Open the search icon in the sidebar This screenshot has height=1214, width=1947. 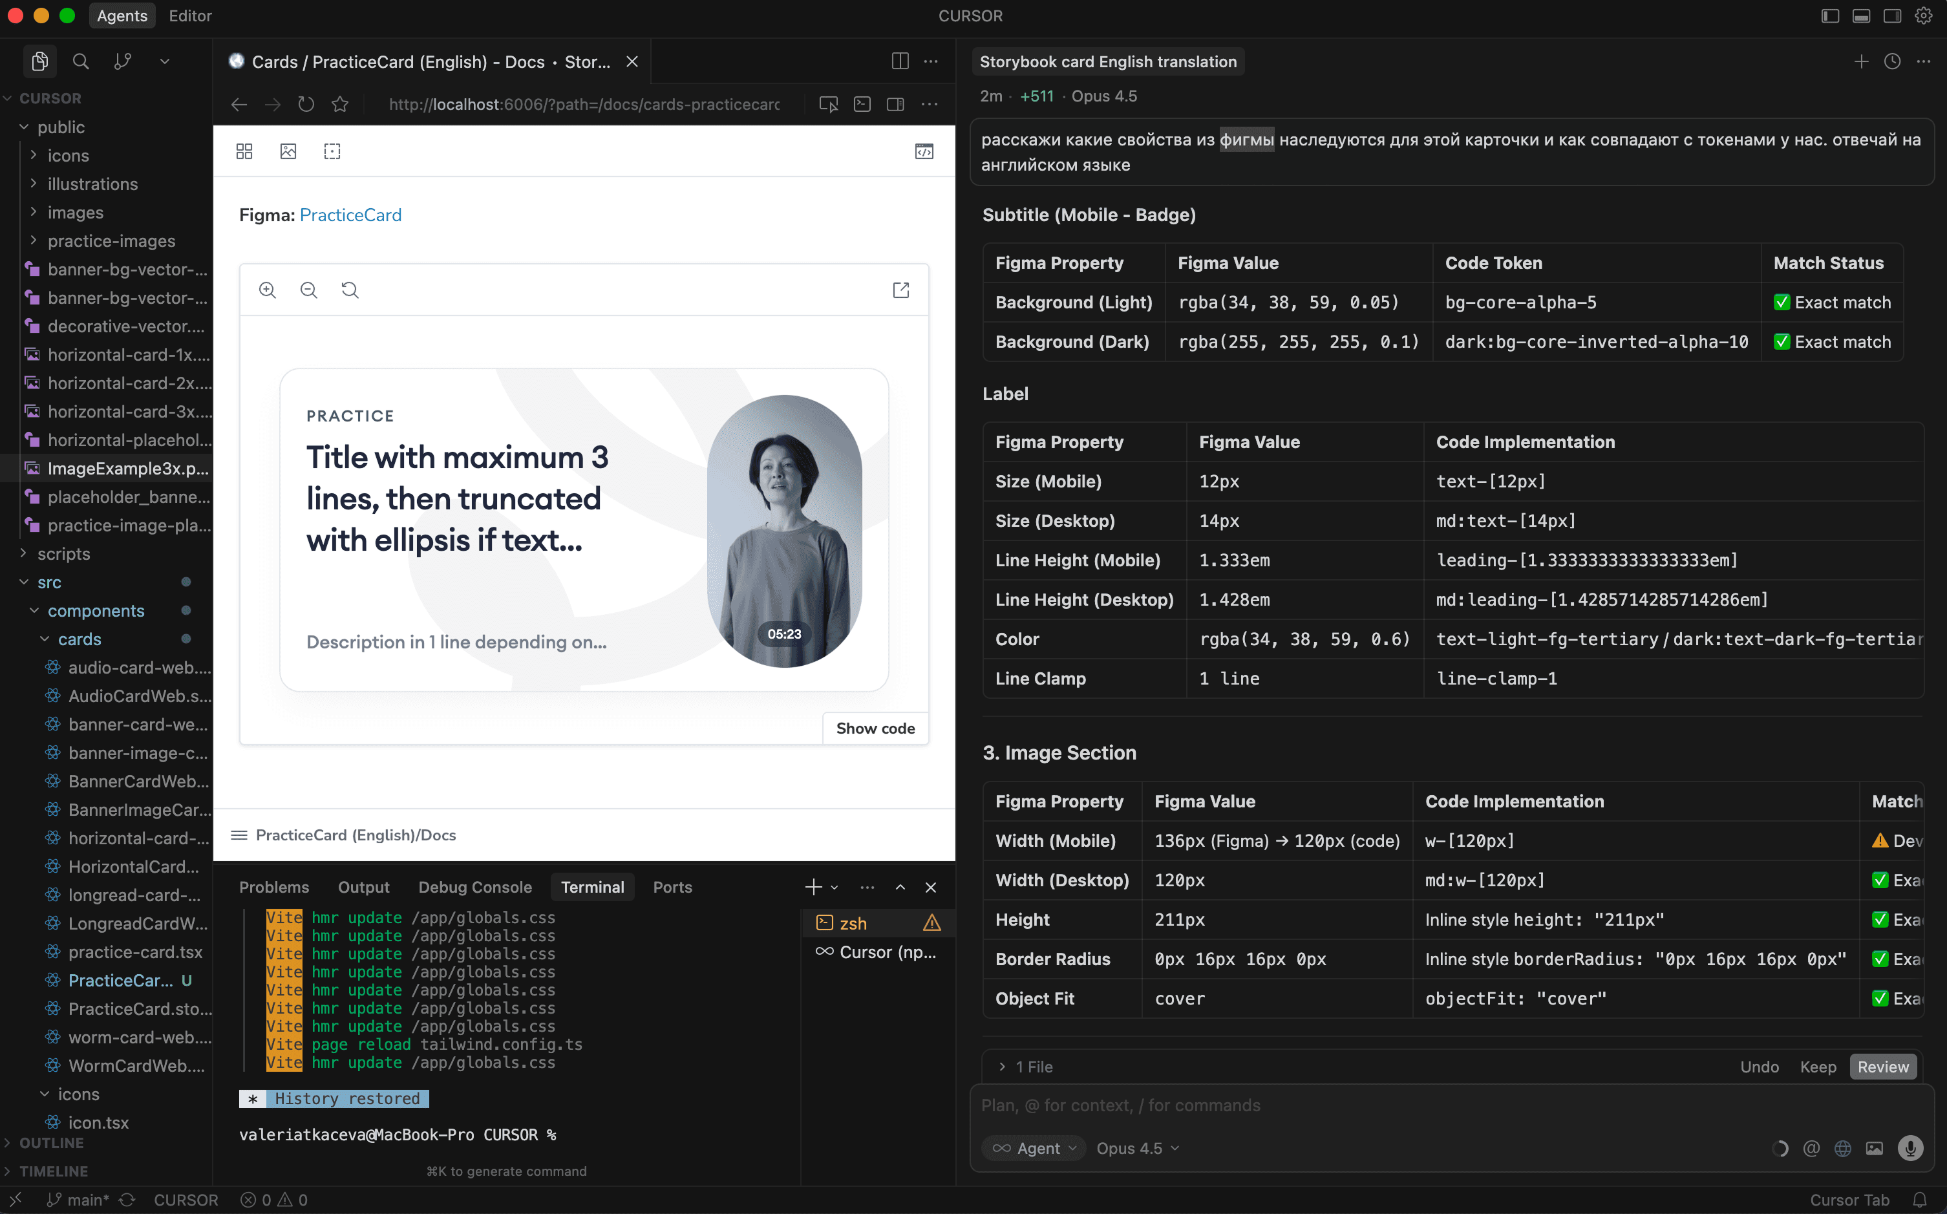point(80,61)
